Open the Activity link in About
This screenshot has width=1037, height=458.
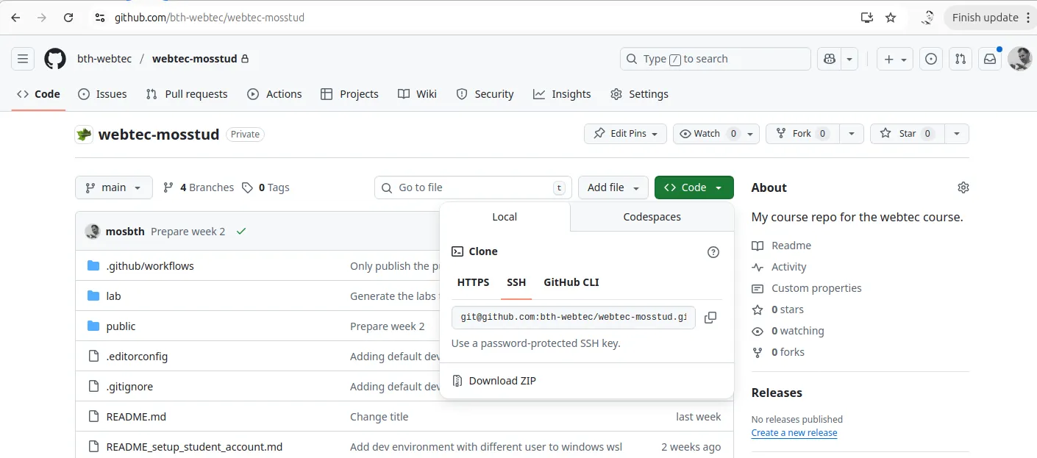coord(779,267)
